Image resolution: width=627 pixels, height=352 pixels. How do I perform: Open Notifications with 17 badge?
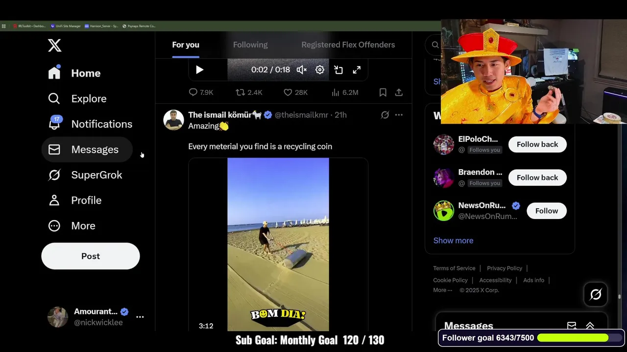[90, 124]
